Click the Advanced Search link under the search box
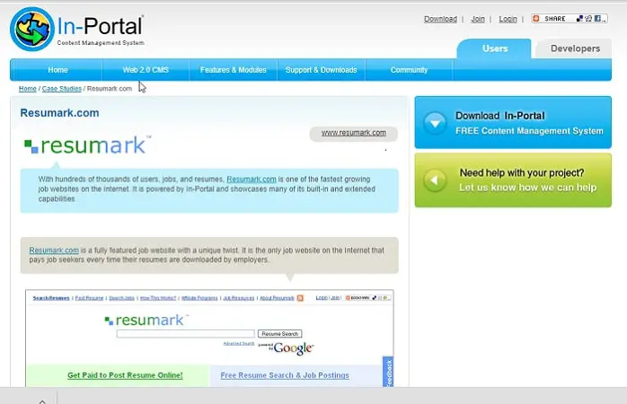627x404 pixels. tap(239, 343)
